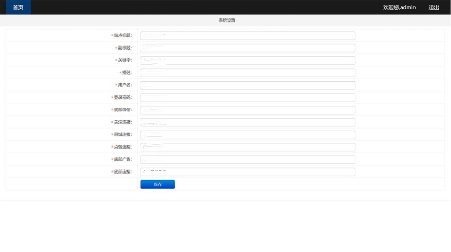
Task: Click the 登录密码 label text
Action: (x=123, y=98)
